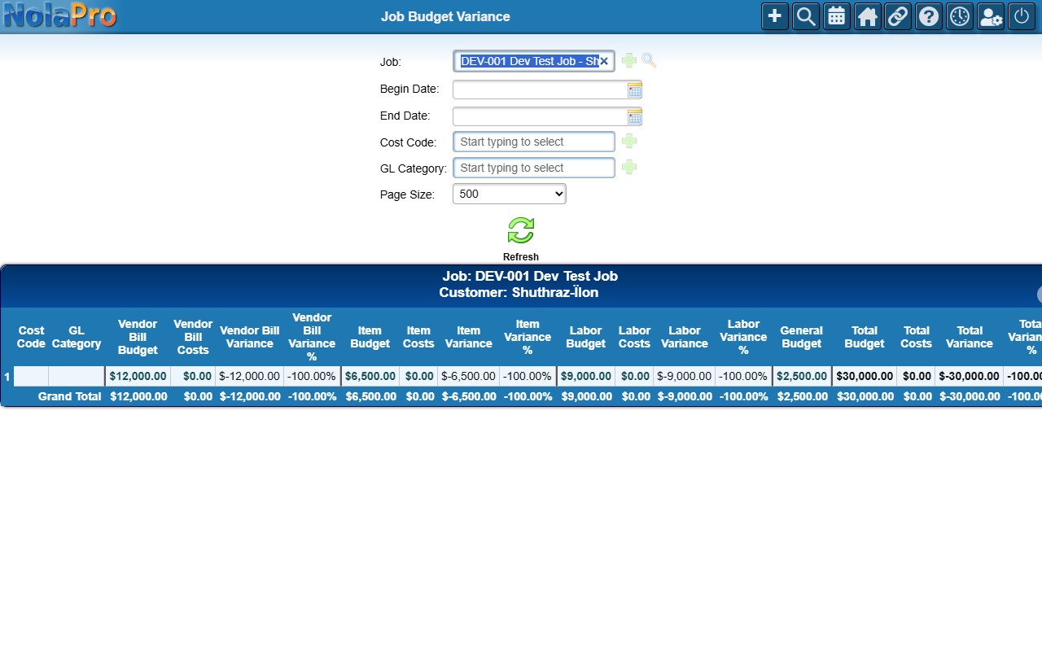The image size is (1042, 651).
Task: Click row 1 $-12,000.00 variance cell
Action: point(250,377)
